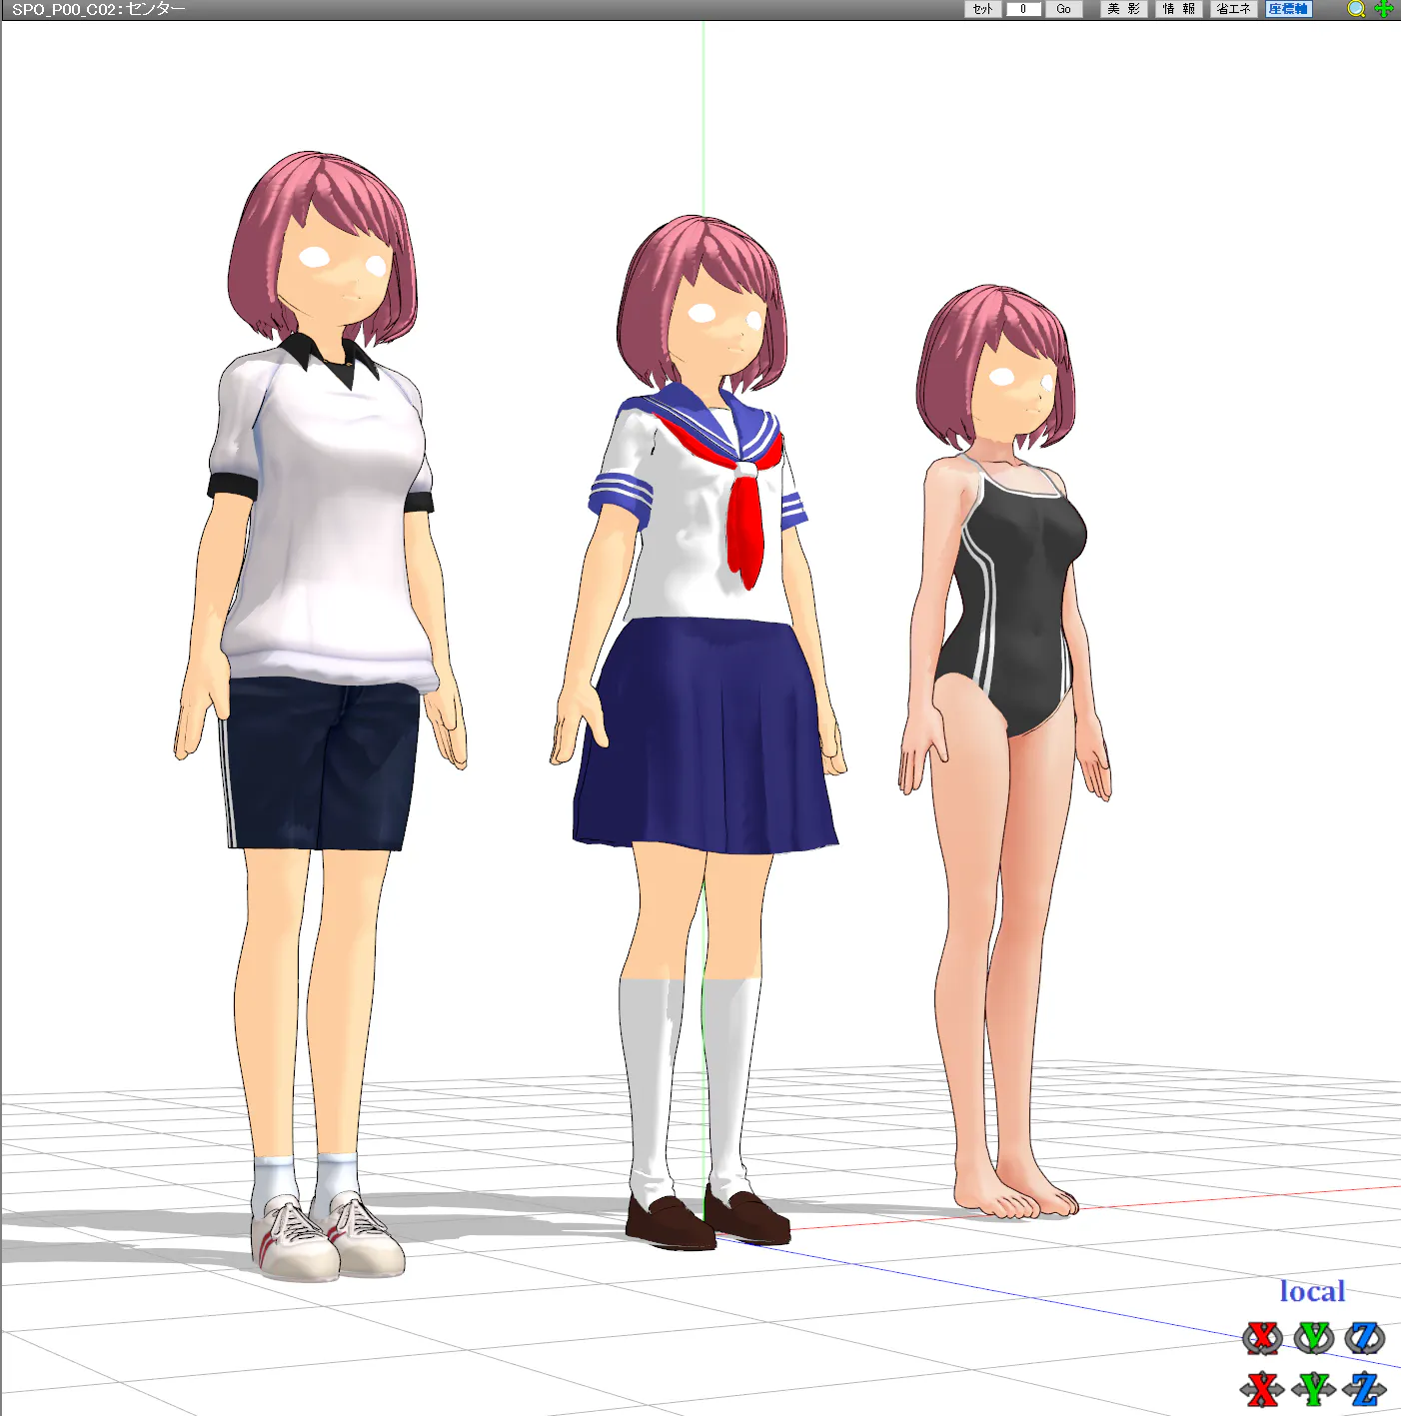Click the Y-axis rotation icon
This screenshot has height=1416, width=1401.
(1313, 1337)
